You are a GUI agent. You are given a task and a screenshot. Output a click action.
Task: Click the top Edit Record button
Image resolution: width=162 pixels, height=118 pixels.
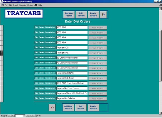(81, 14)
